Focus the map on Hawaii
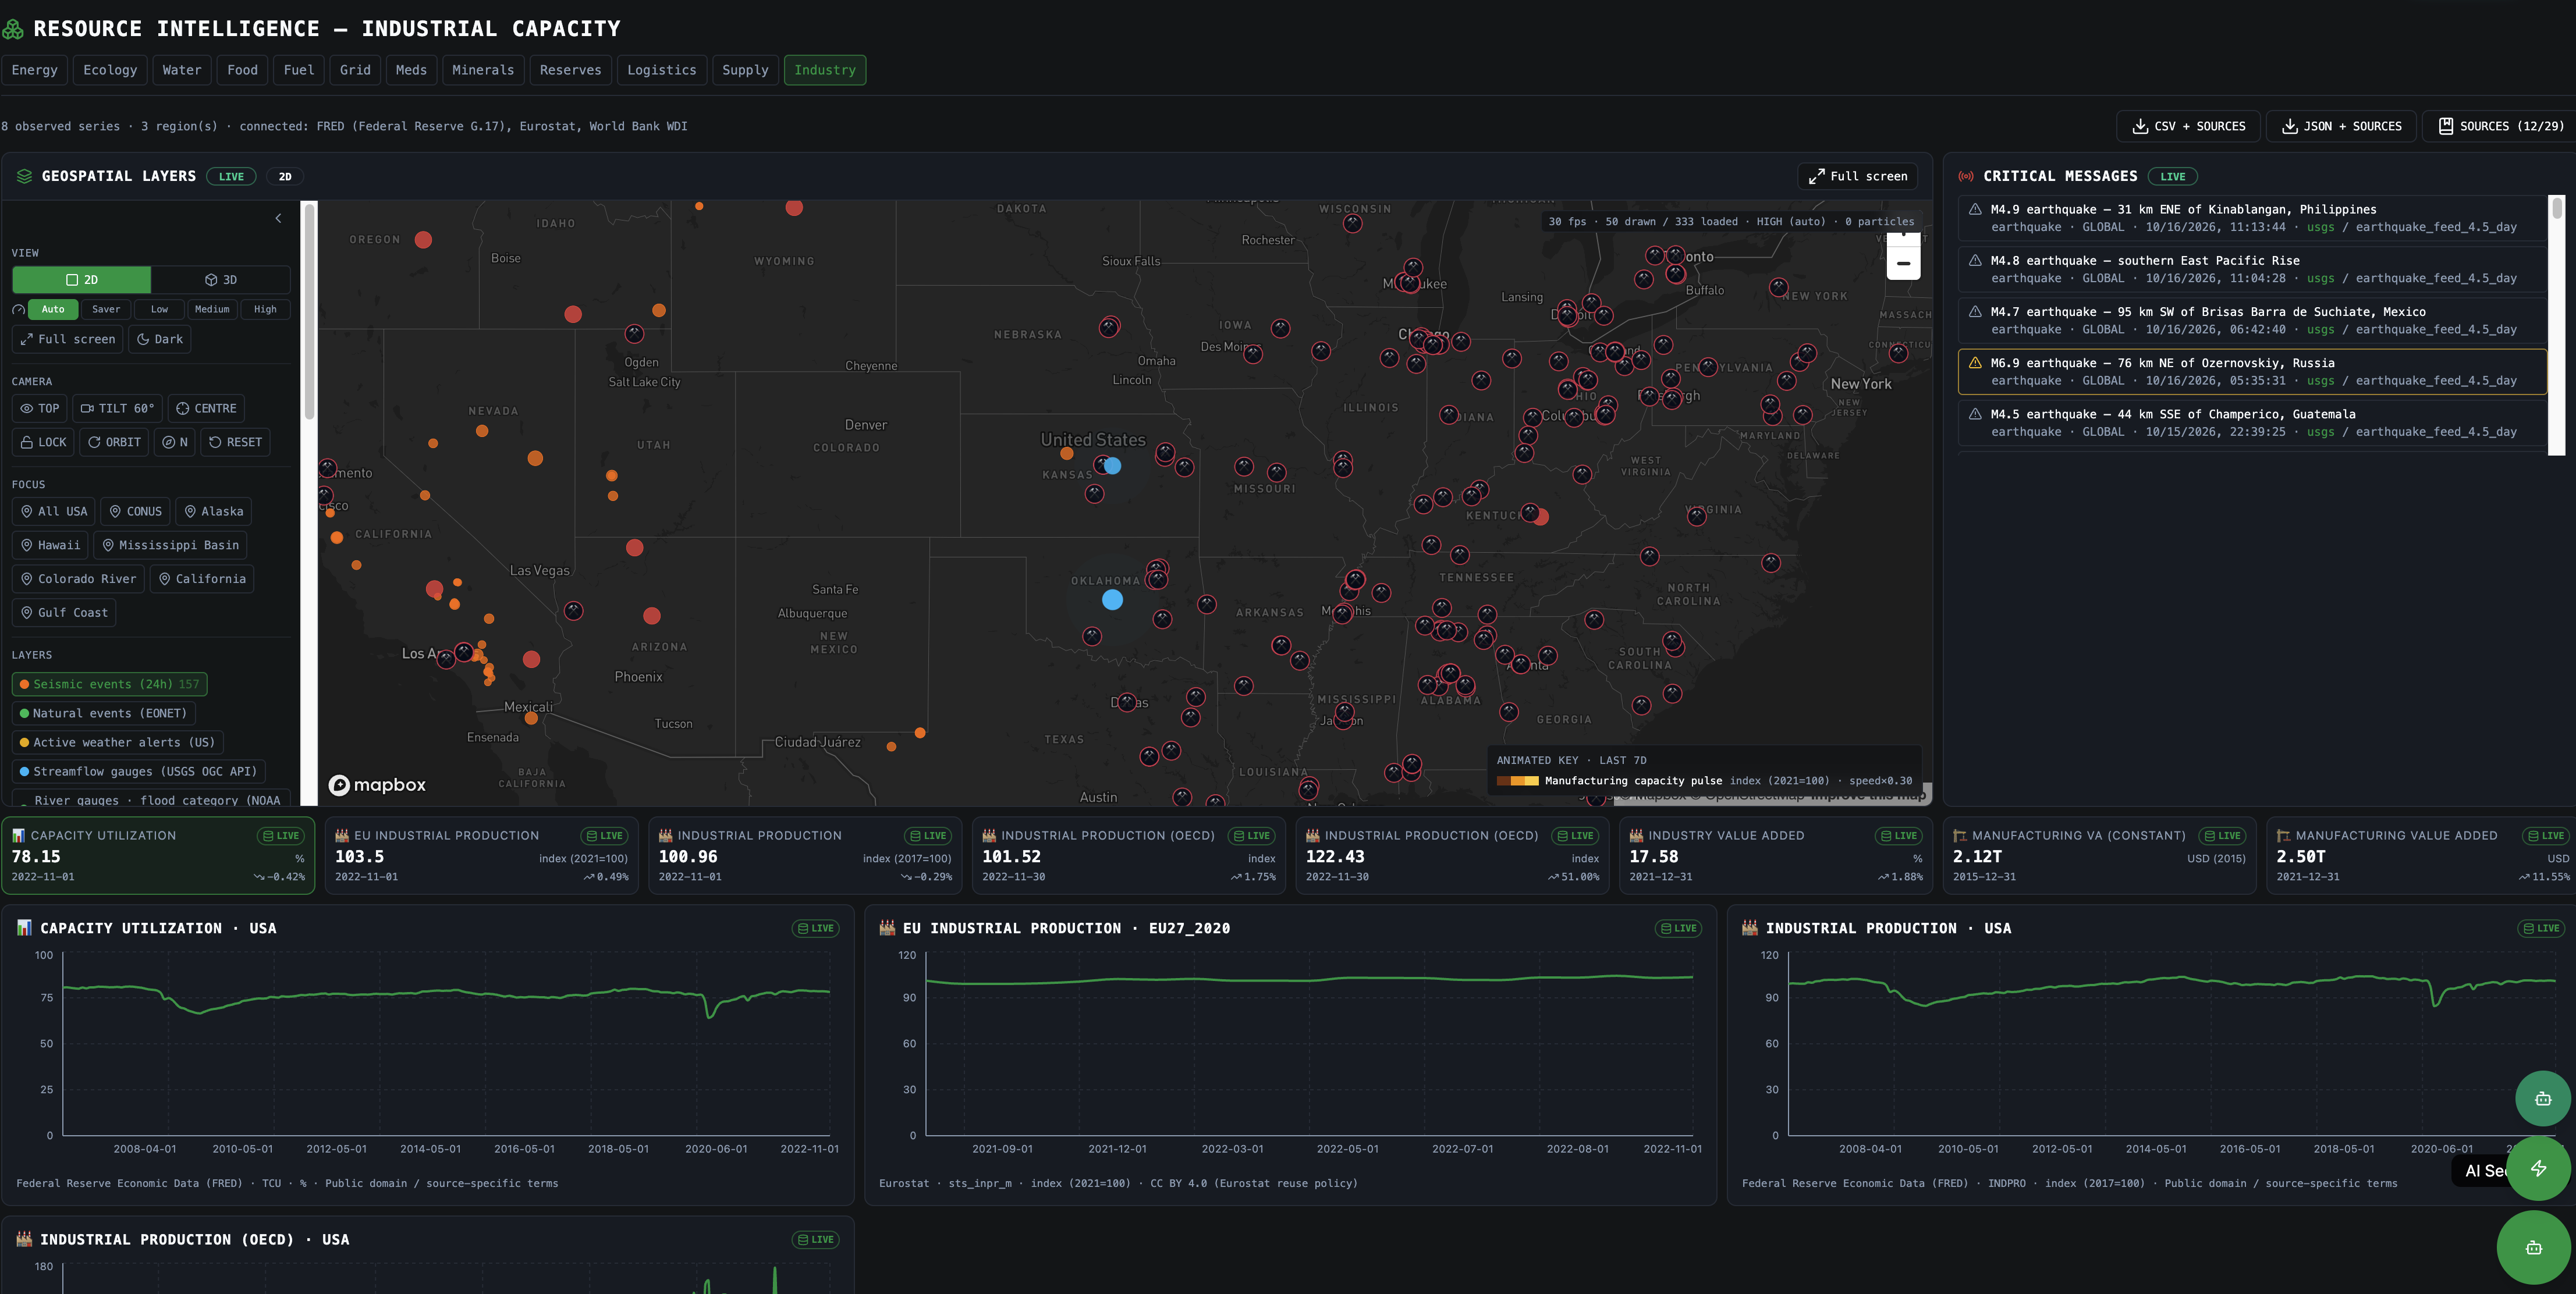This screenshot has height=1294, width=2576. [x=50, y=545]
